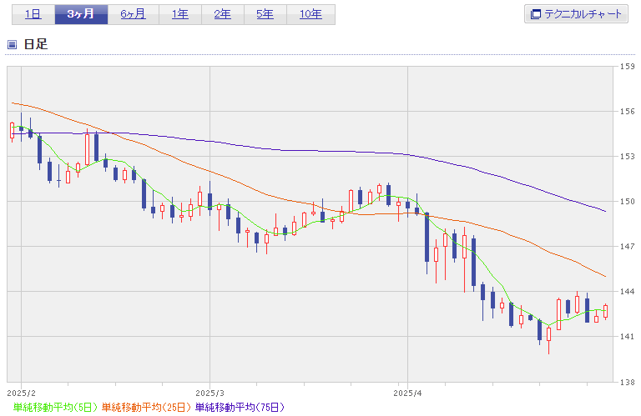Click the 日足 heading text
This screenshot has width=641, height=416.
coord(36,44)
